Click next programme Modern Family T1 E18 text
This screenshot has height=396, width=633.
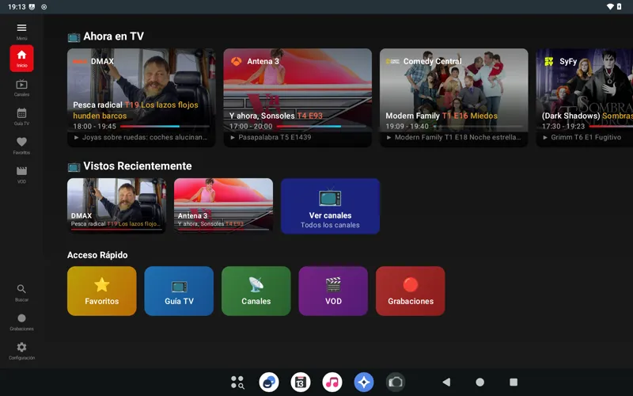(458, 137)
